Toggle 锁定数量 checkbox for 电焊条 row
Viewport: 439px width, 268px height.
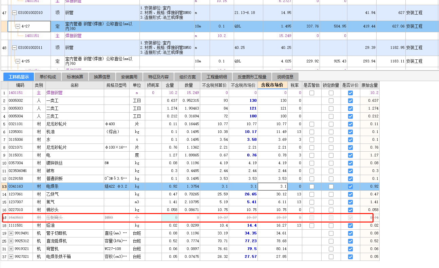pos(331,186)
